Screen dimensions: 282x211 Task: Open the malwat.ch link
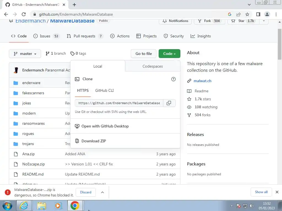[x=202, y=81]
